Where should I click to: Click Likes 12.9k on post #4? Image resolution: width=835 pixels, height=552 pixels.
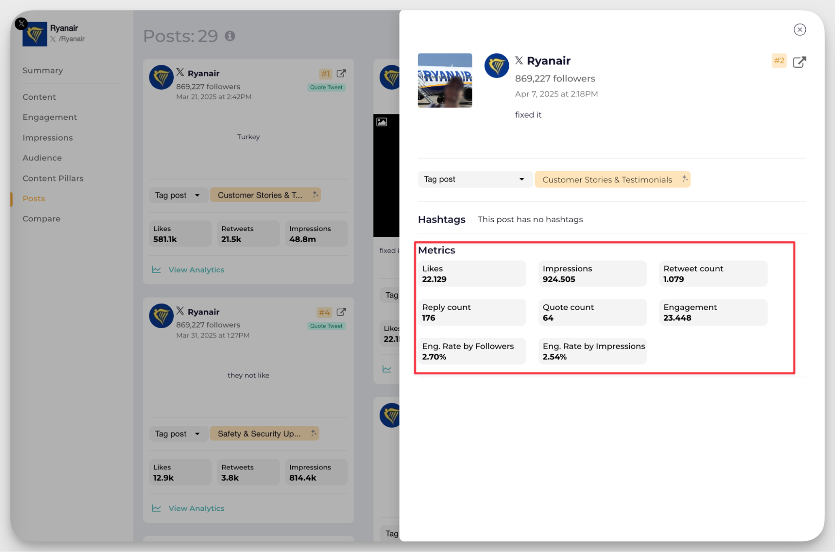pyautogui.click(x=180, y=472)
